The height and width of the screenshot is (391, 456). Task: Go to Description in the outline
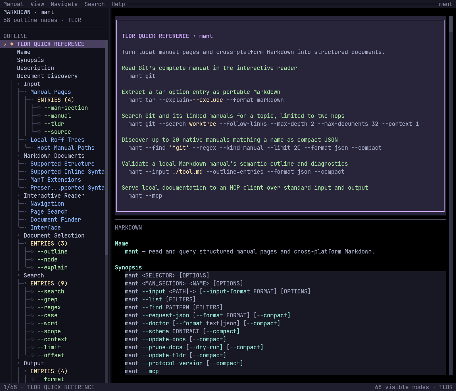tap(35, 68)
